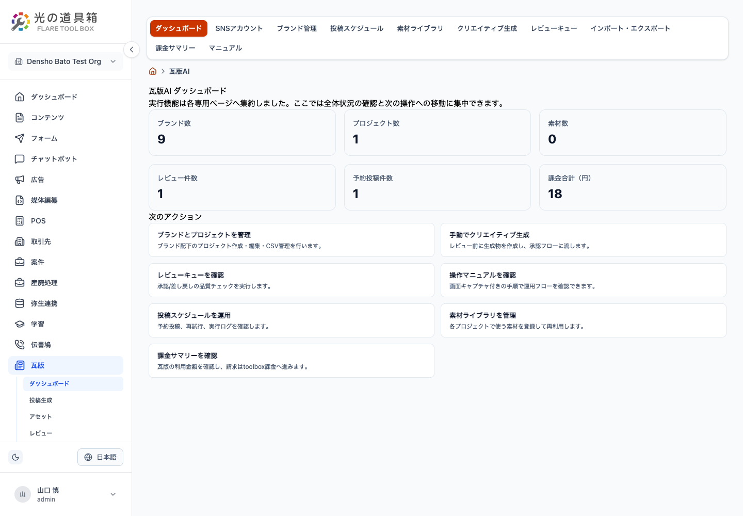743x516 pixels.
Task: Click the 案件 briefcase icon
Action: 20,262
